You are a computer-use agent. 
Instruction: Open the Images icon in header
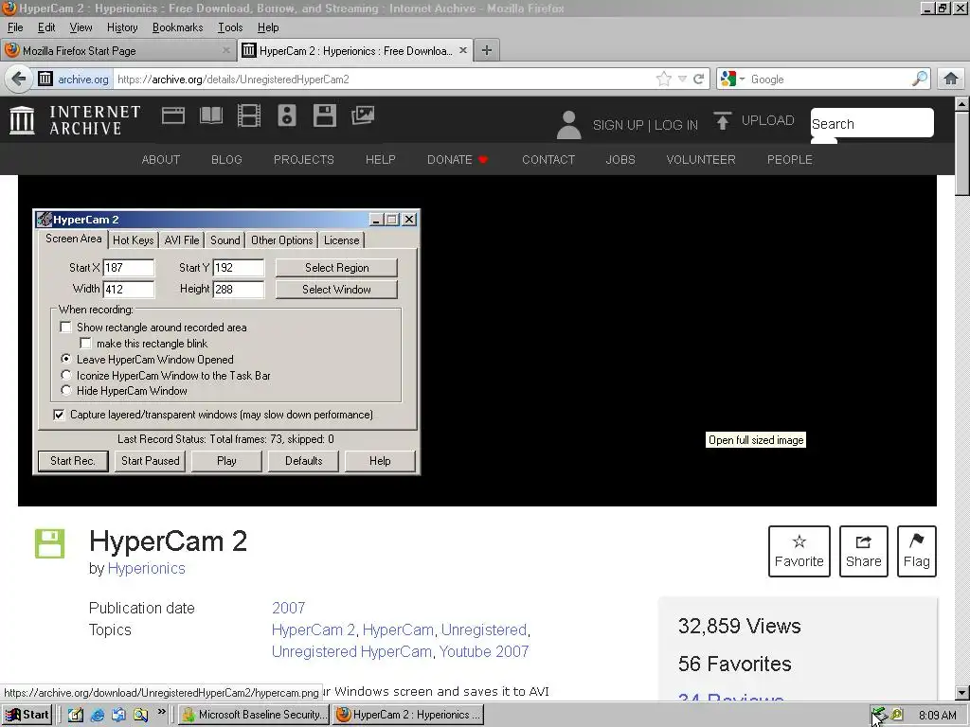pos(363,115)
